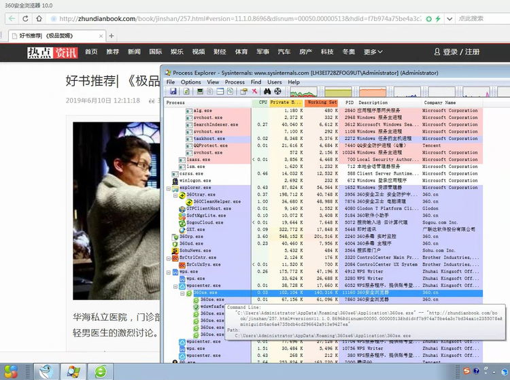Click the browser Back arrow button
This screenshot has height=380, width=510.
tap(12, 18)
